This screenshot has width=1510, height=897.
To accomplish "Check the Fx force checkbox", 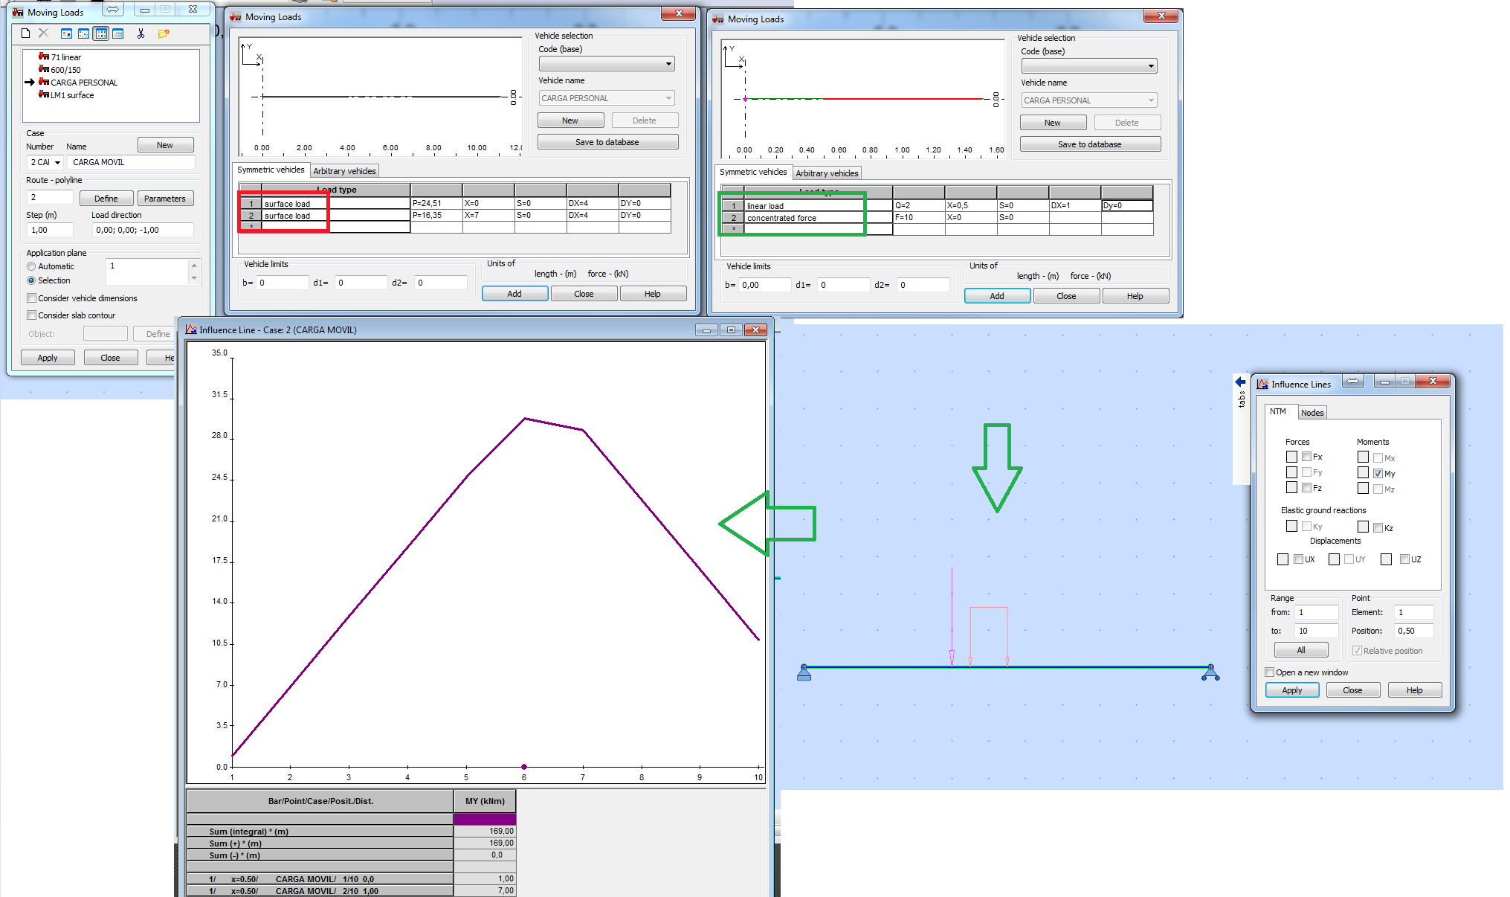I will pos(1306,457).
